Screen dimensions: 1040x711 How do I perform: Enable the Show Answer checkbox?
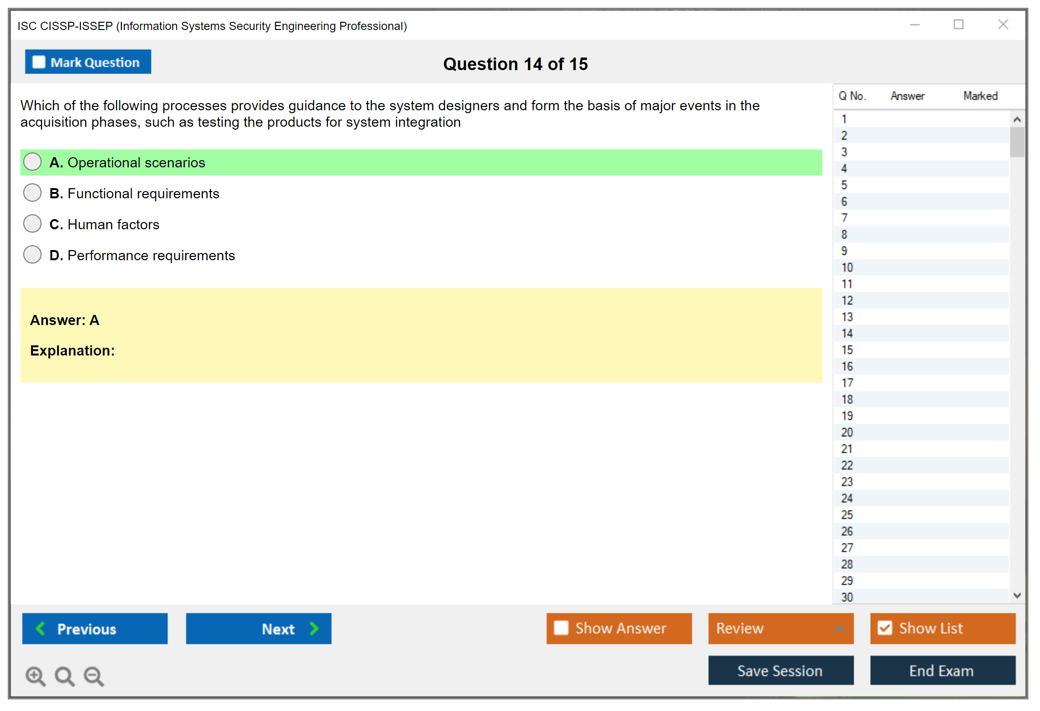click(561, 628)
